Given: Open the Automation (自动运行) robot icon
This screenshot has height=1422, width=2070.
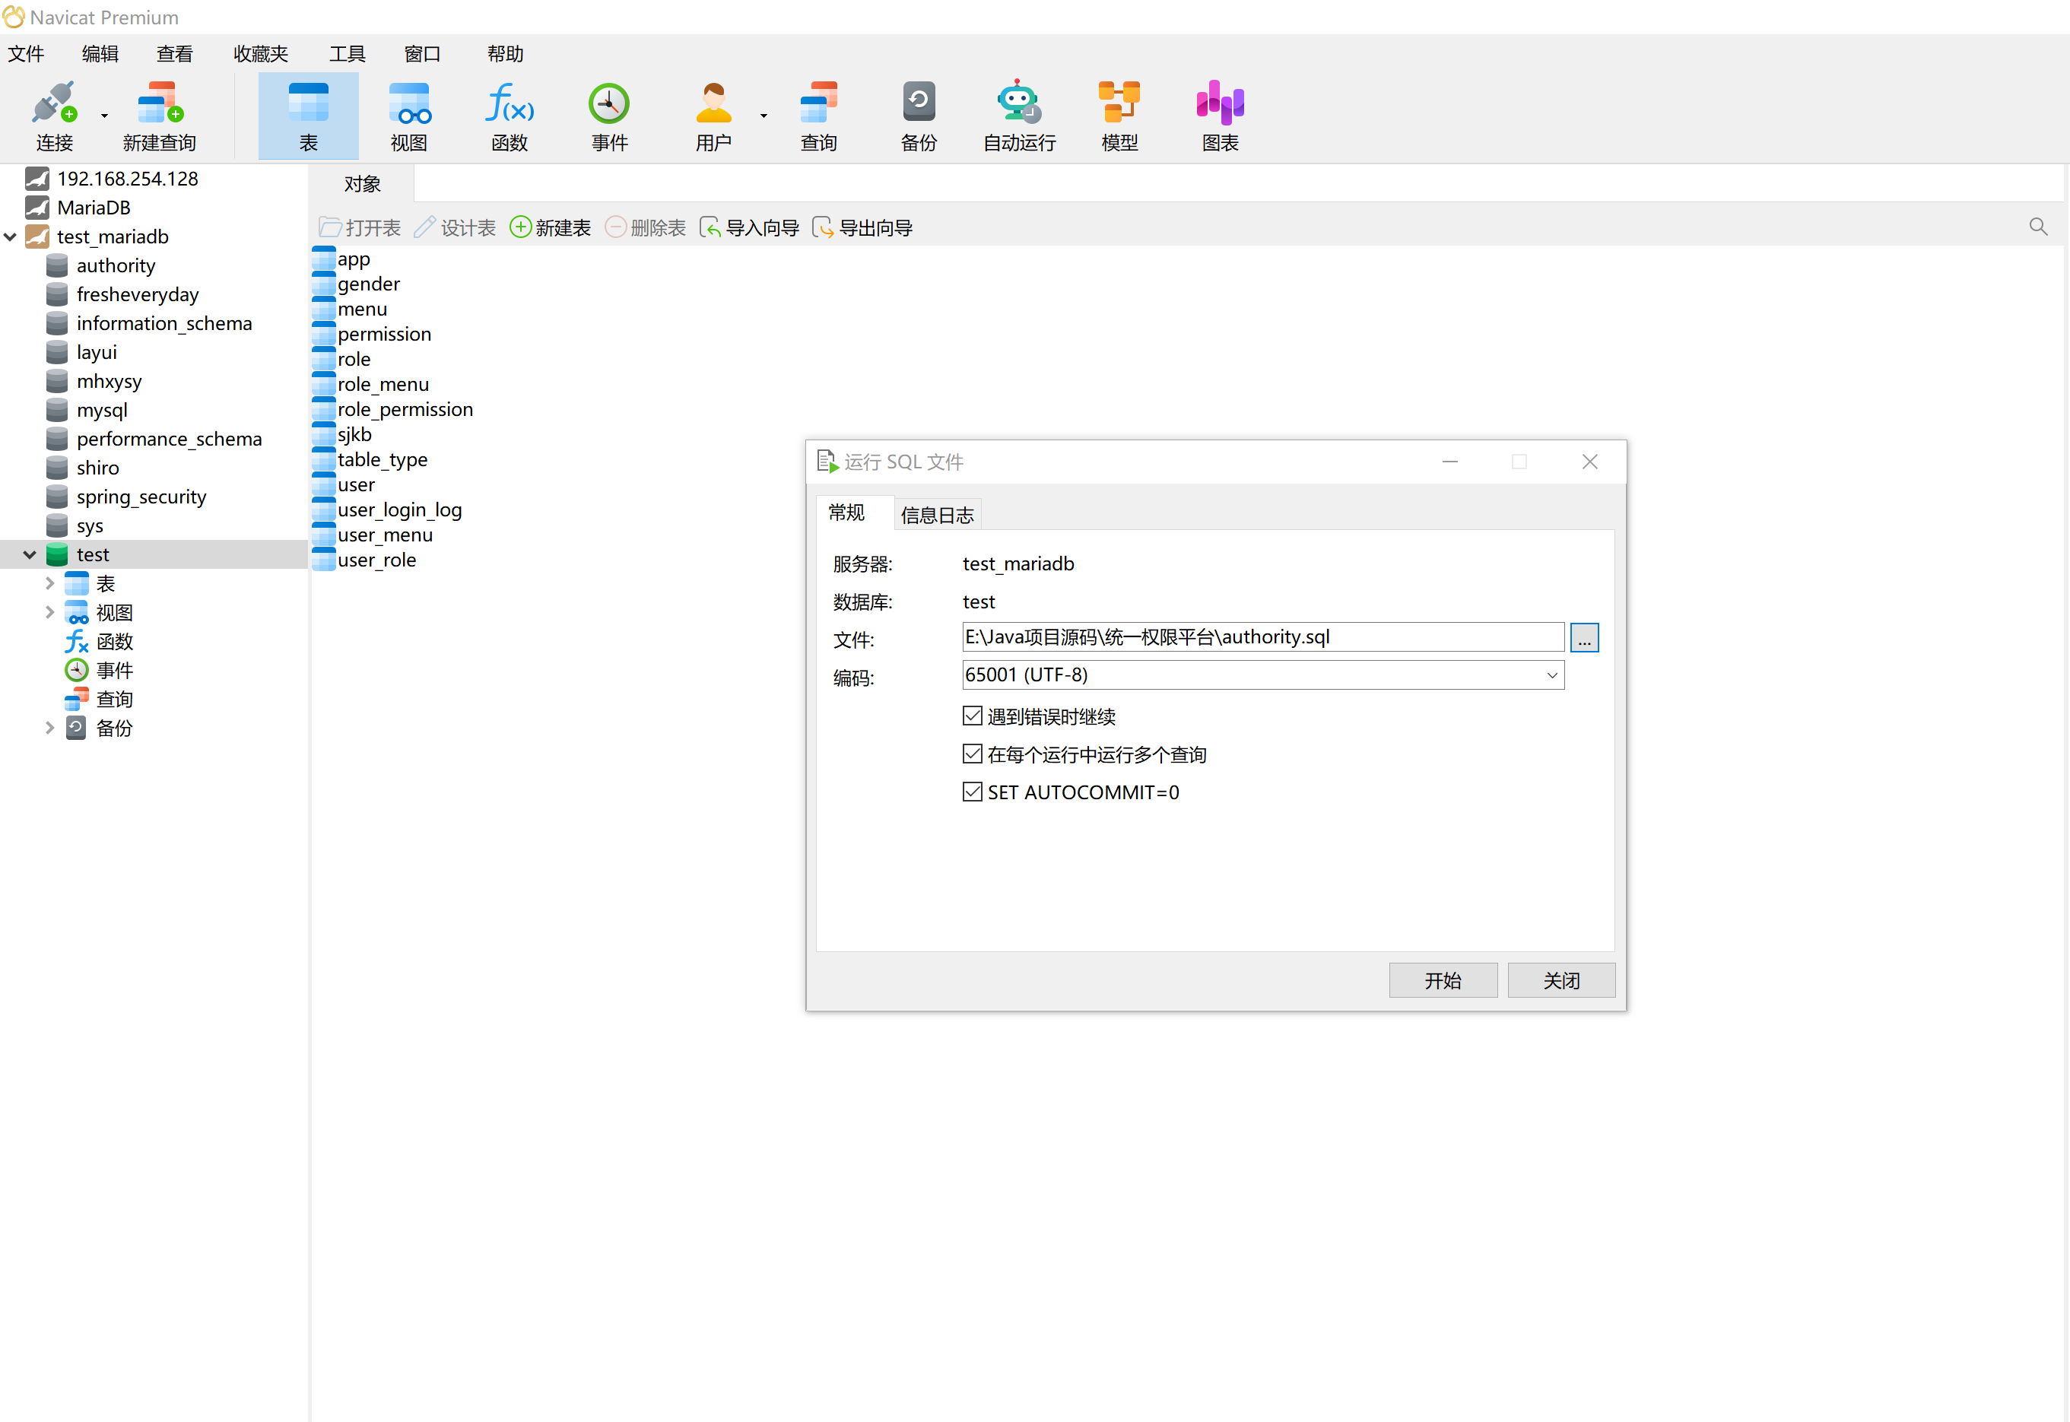Looking at the screenshot, I should 1019,116.
